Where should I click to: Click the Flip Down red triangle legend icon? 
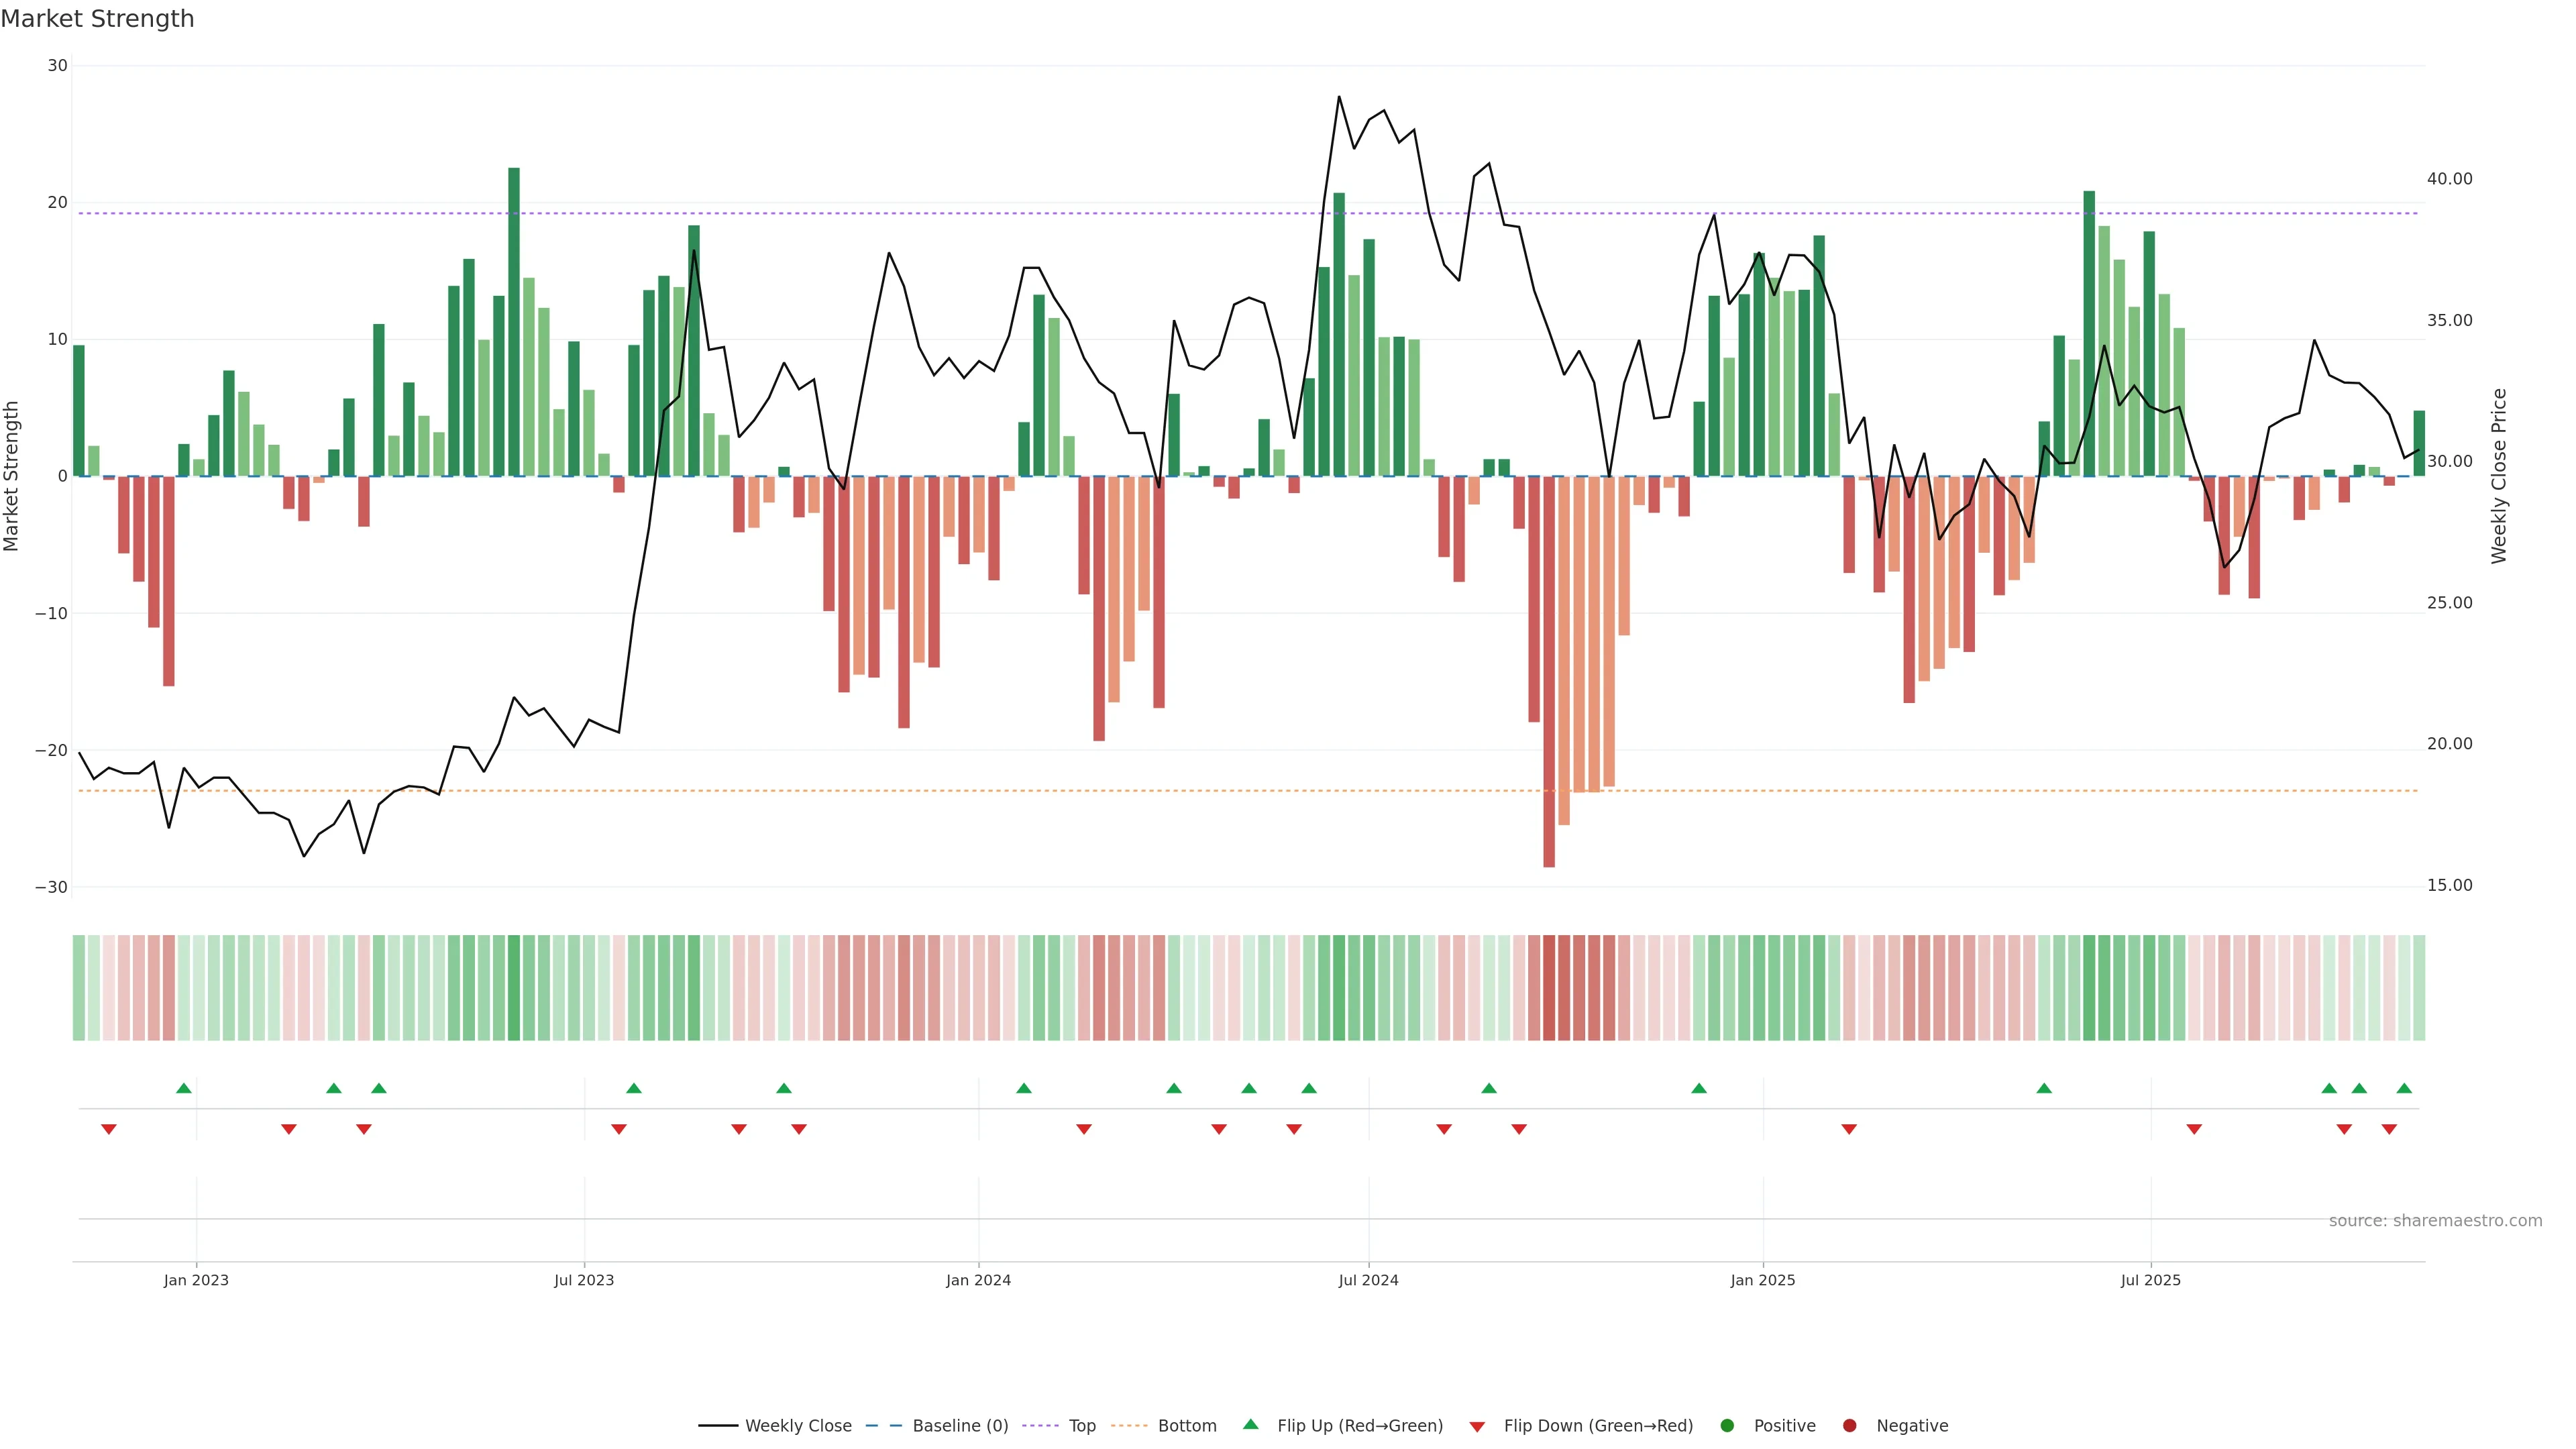pyautogui.click(x=1477, y=1427)
